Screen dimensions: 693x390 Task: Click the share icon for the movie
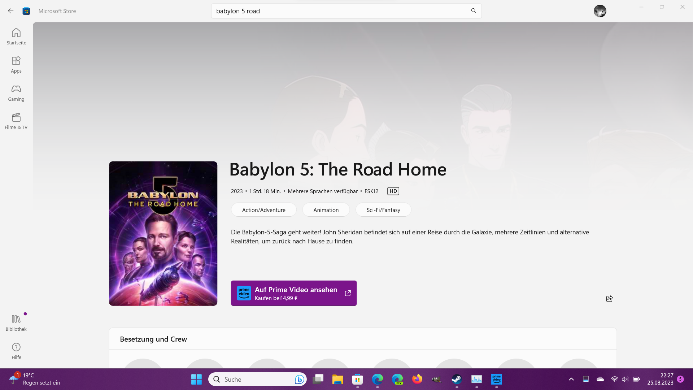609,299
